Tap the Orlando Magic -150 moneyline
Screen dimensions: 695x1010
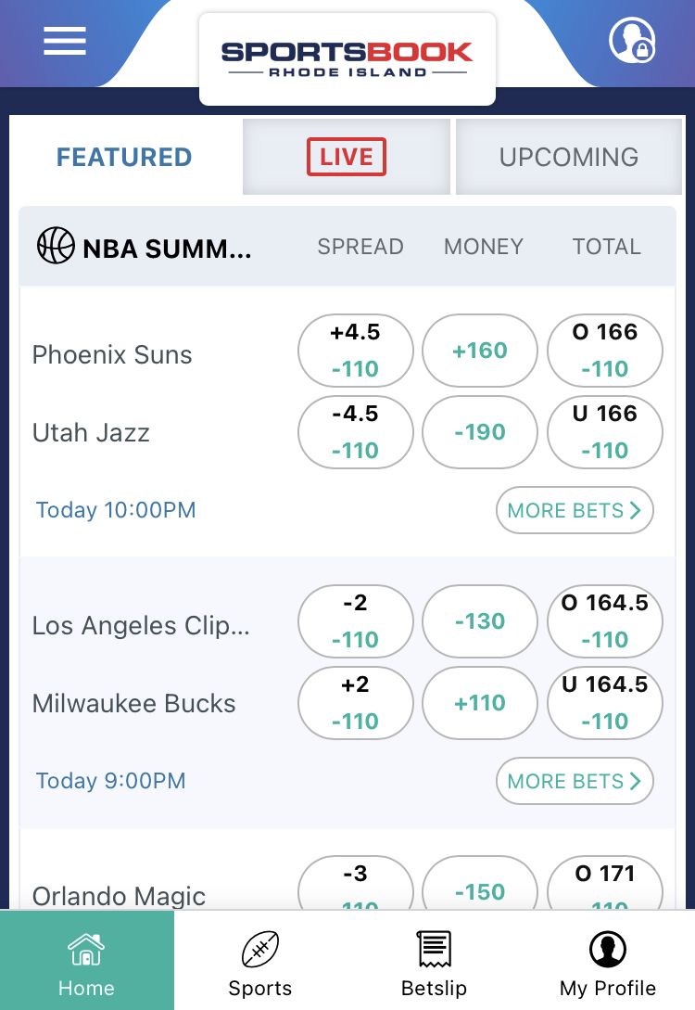coord(480,890)
